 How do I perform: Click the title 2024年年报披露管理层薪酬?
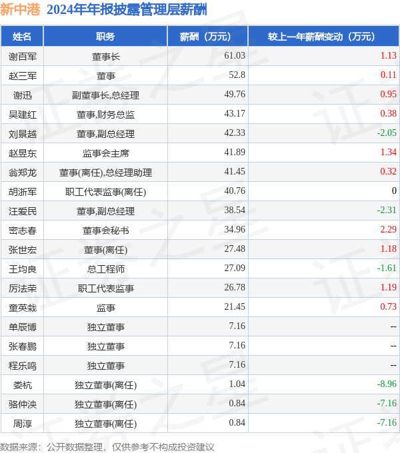[x=127, y=9]
